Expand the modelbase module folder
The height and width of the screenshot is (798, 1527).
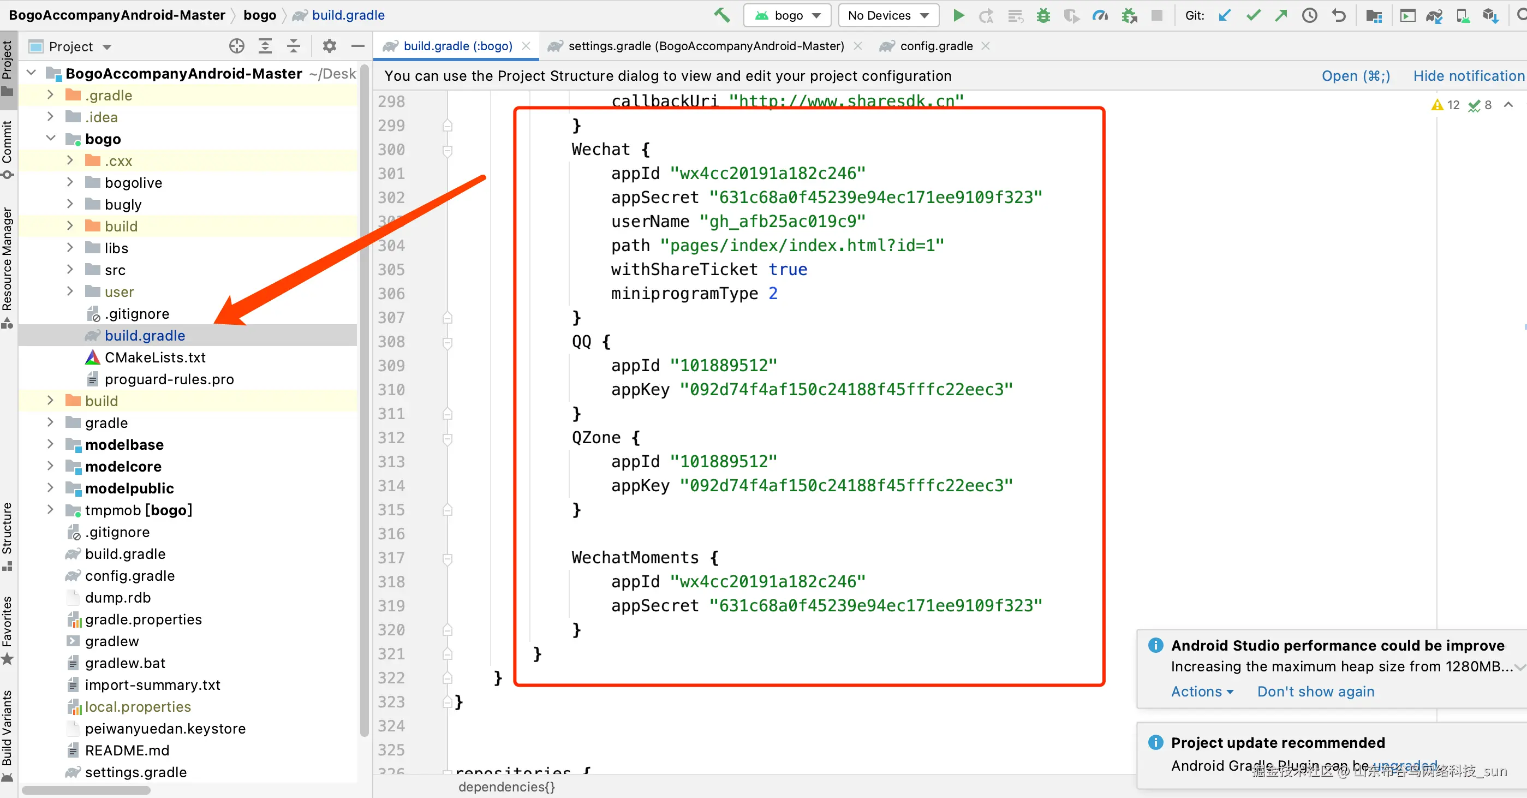point(50,444)
